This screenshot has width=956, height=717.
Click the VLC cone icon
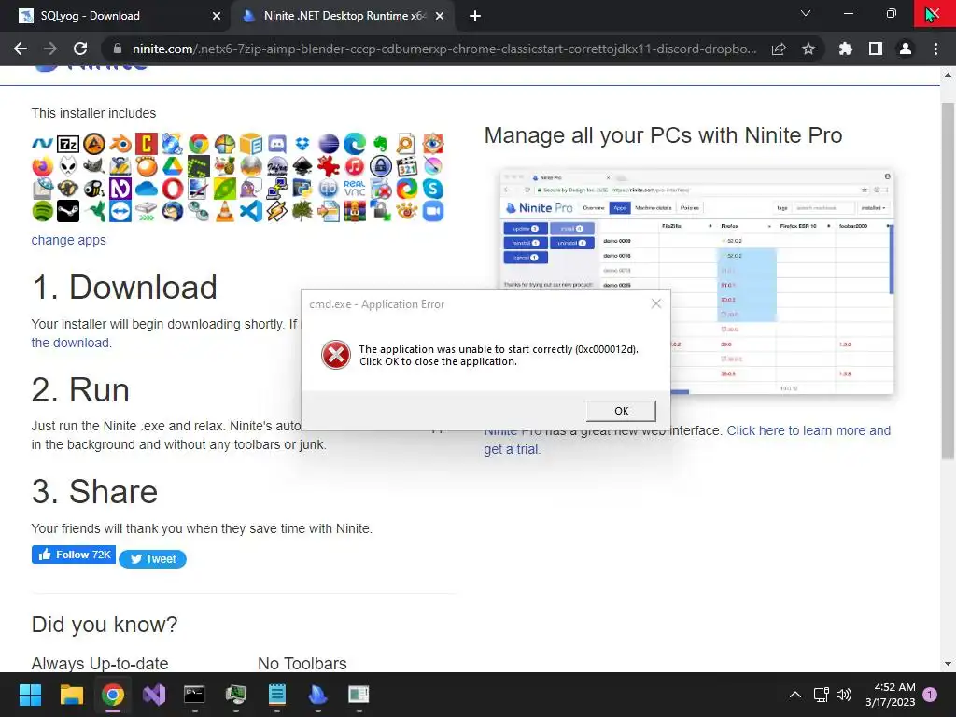pos(225,210)
